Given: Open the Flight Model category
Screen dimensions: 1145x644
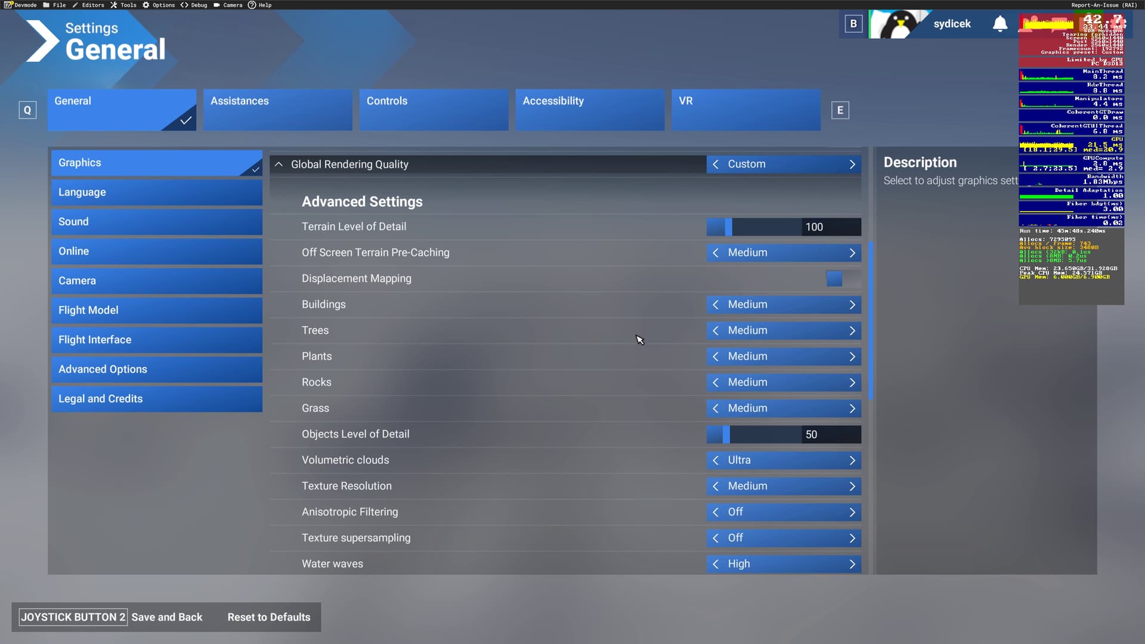Looking at the screenshot, I should 156,310.
